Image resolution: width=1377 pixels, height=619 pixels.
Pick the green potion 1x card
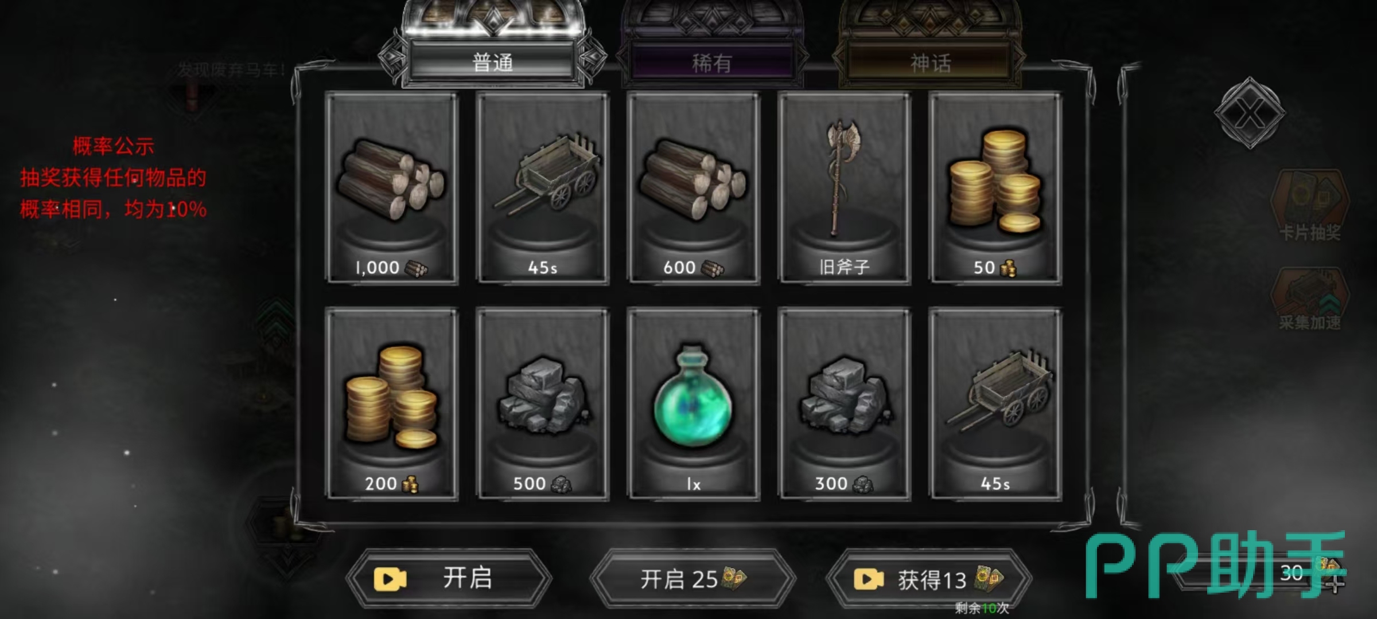pos(694,404)
